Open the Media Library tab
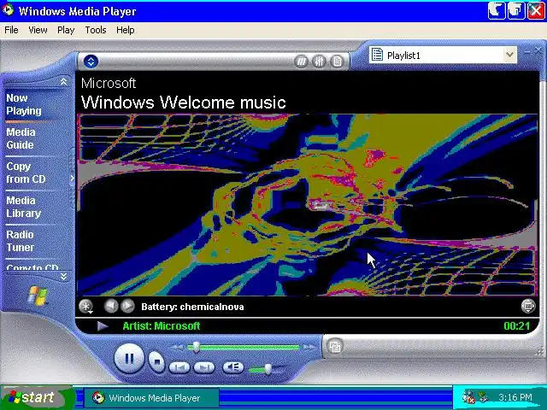The image size is (547, 410). (x=23, y=207)
